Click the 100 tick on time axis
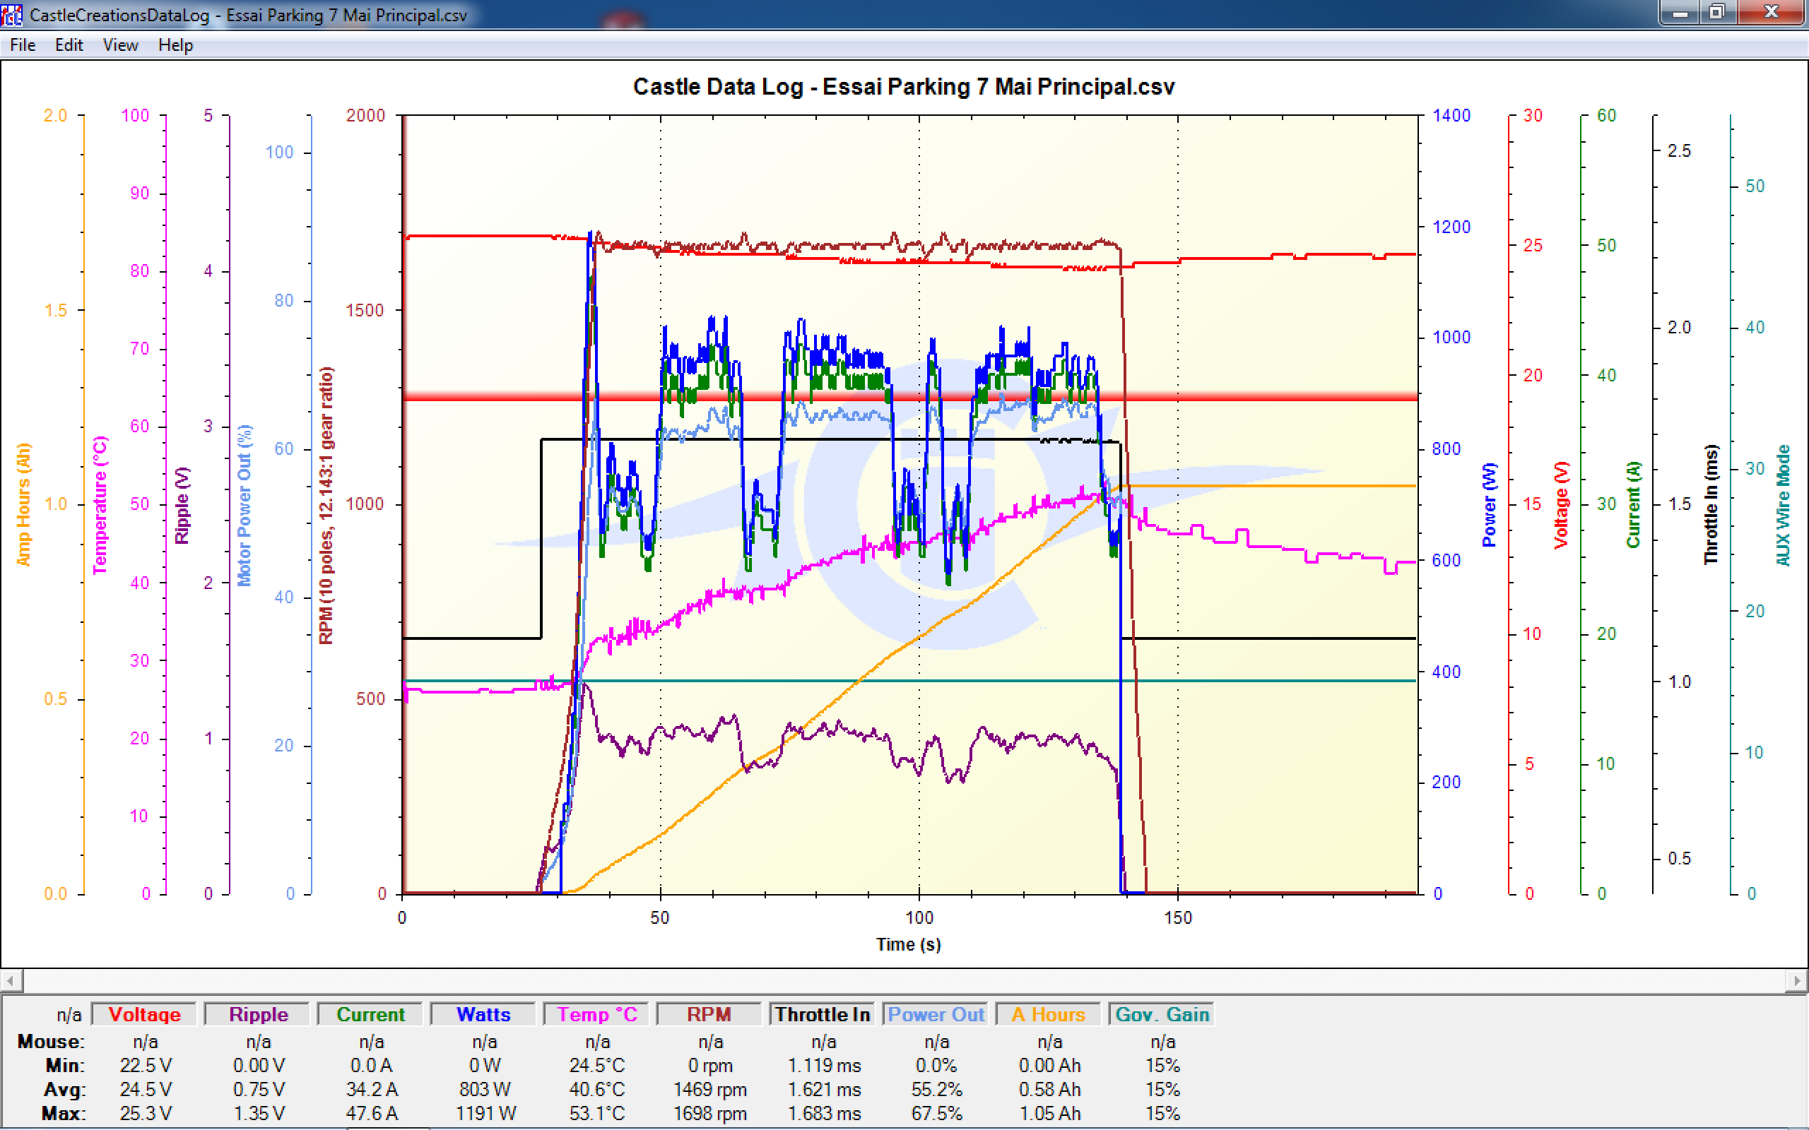Screen dimensions: 1809x1130 point(919,917)
